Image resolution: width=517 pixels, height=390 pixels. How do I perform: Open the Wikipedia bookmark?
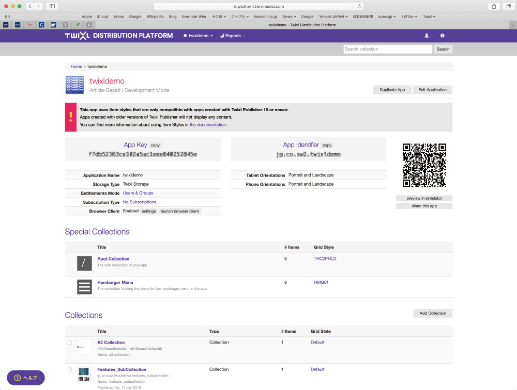(x=155, y=17)
